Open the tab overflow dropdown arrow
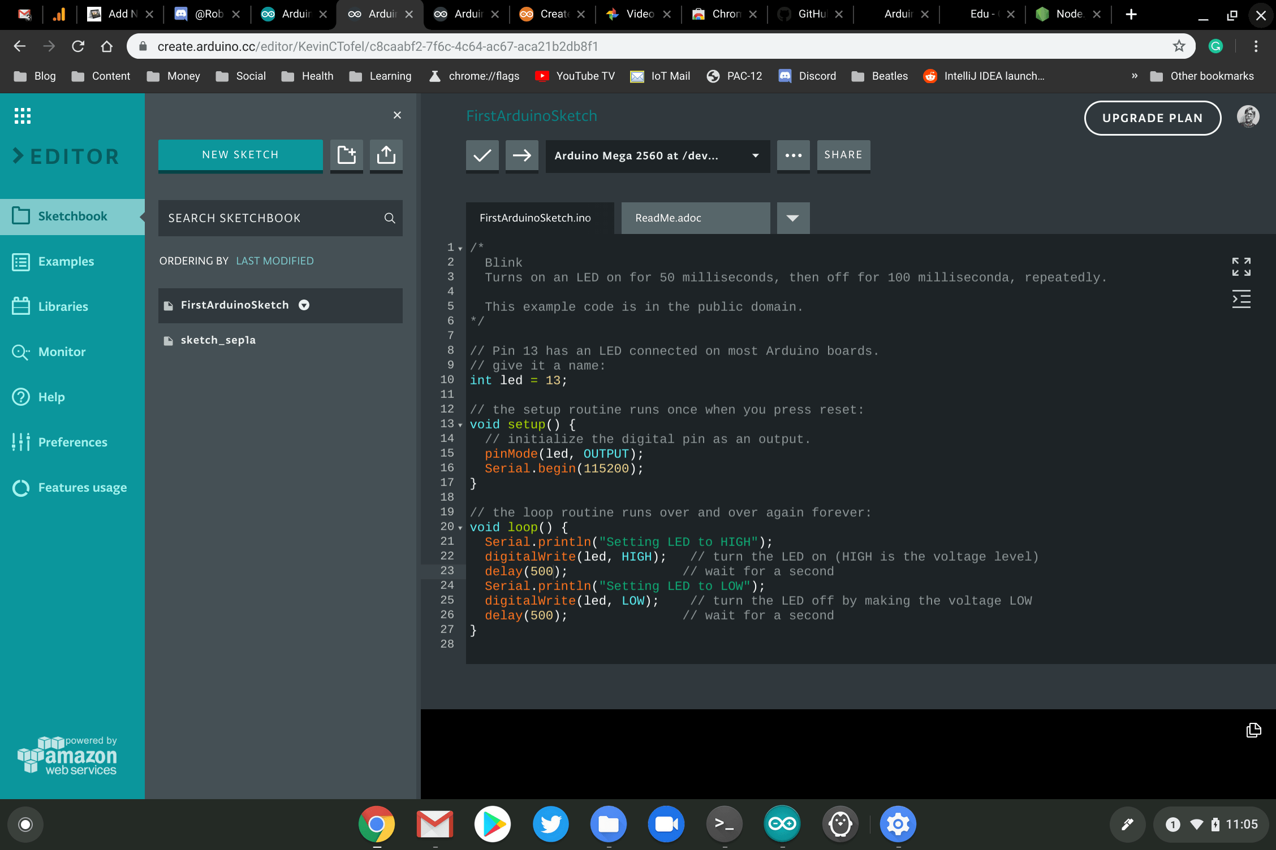Viewport: 1276px width, 850px height. (x=792, y=218)
